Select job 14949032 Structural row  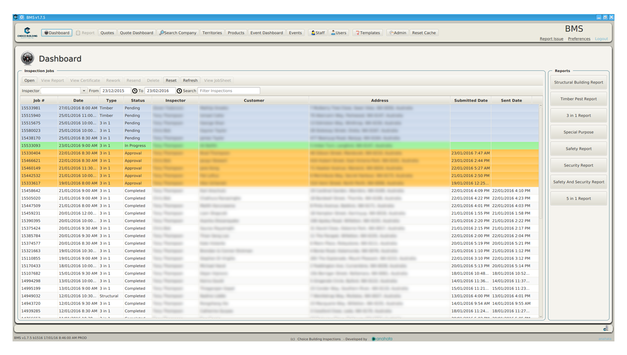tap(279, 296)
